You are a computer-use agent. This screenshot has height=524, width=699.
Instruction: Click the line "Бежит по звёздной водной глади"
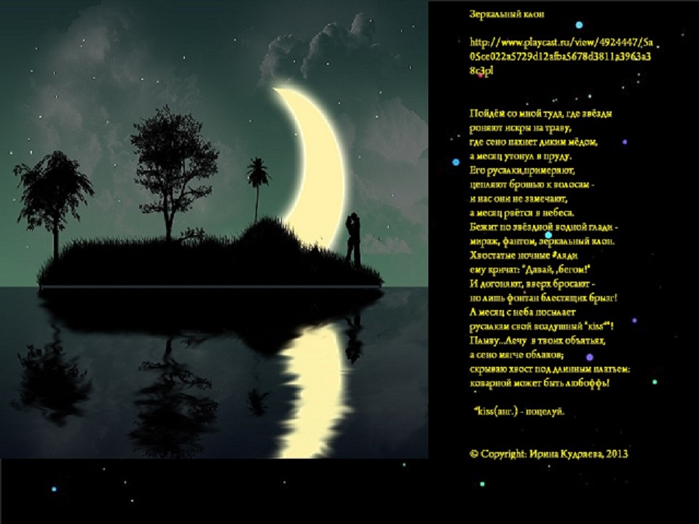[544, 227]
